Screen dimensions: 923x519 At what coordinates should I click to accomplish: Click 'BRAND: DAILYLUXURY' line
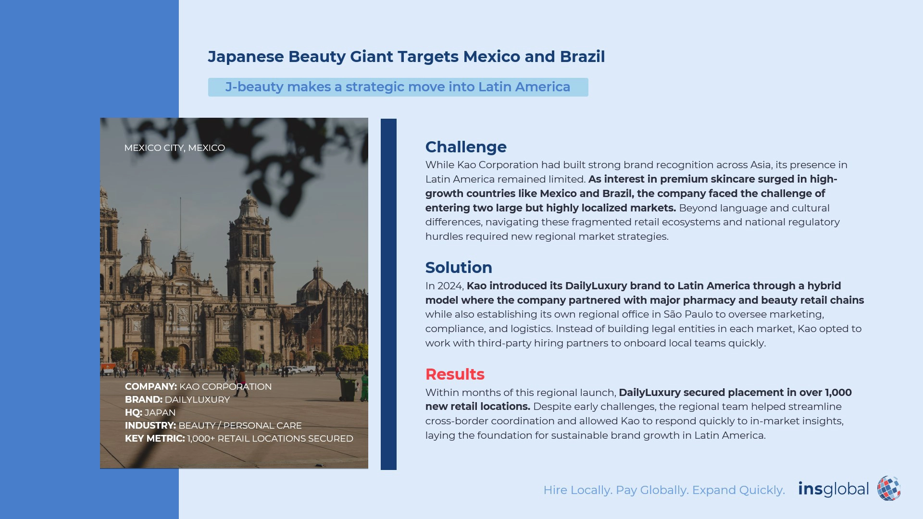177,400
